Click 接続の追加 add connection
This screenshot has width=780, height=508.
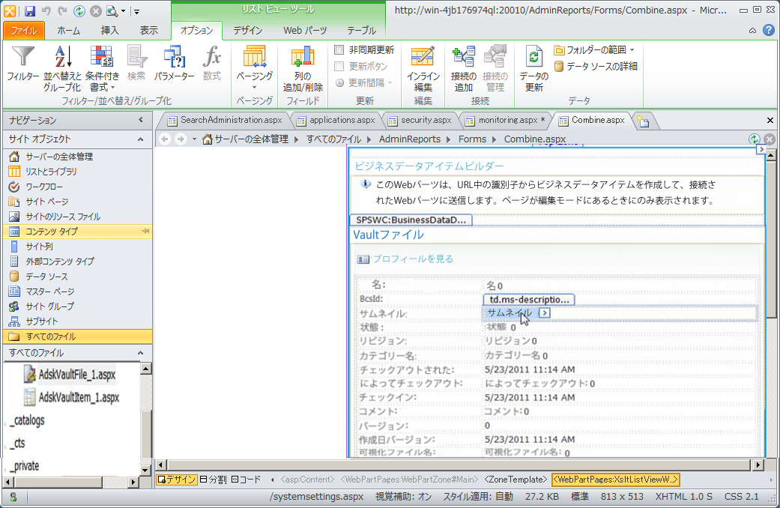coord(464,68)
